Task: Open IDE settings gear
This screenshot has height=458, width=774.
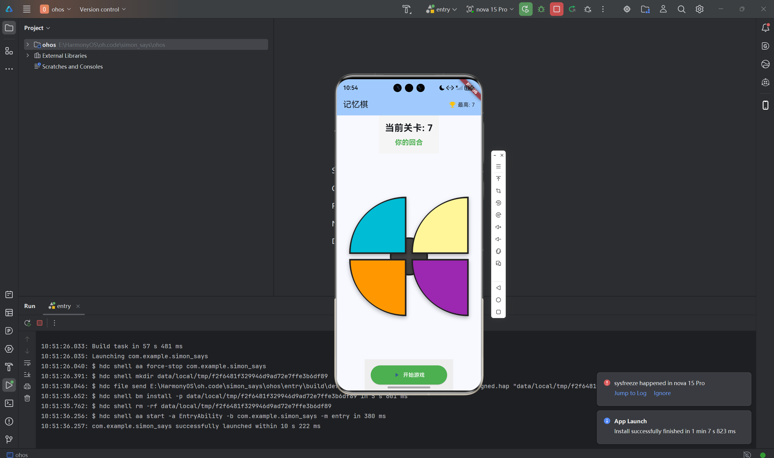Action: pyautogui.click(x=699, y=9)
